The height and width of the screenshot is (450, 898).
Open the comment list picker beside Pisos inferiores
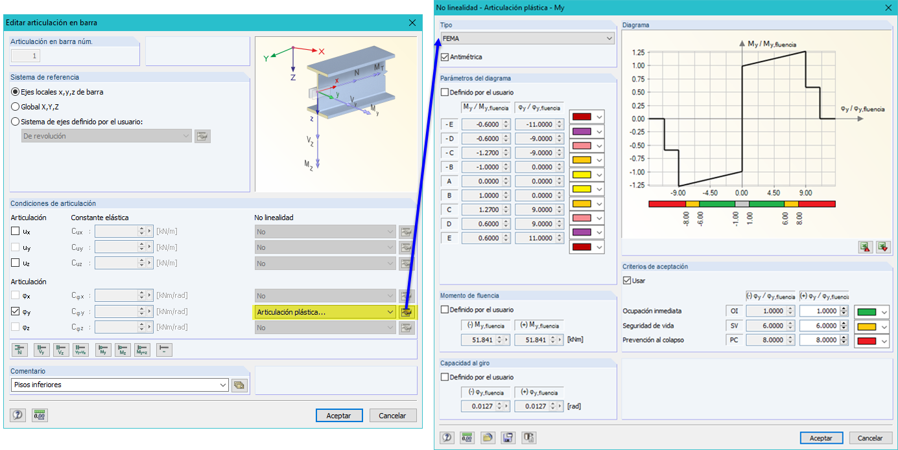(239, 385)
